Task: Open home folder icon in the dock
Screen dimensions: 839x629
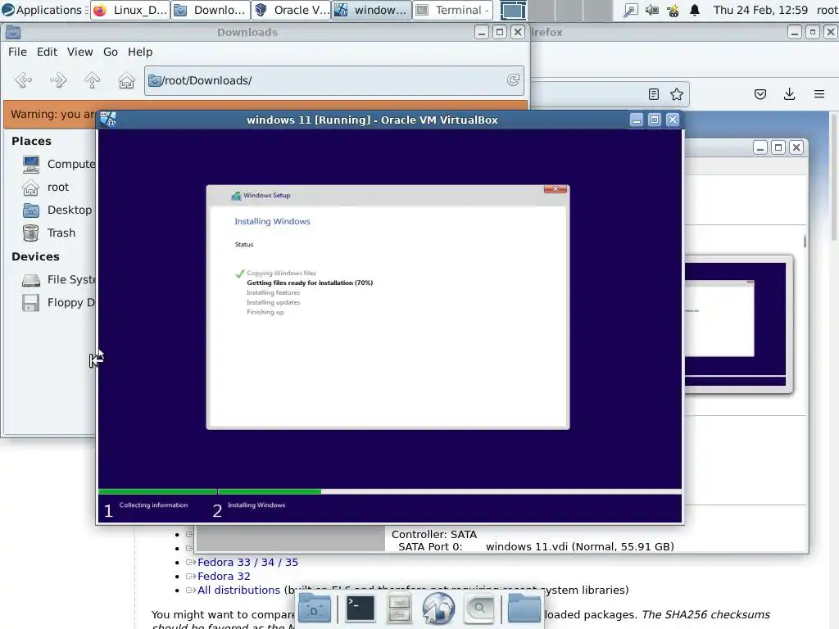Action: (x=524, y=609)
